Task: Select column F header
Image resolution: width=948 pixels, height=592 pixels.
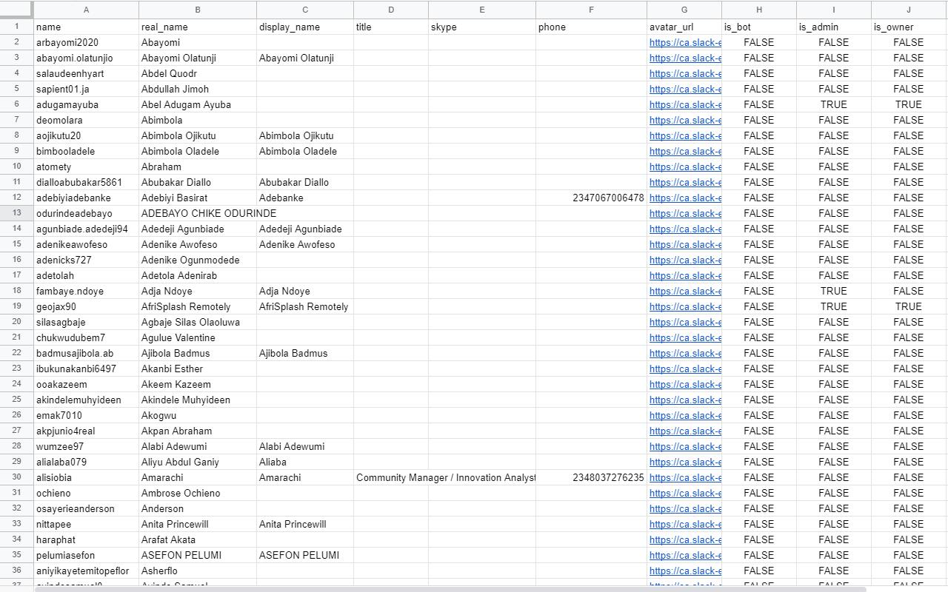Action: click(591, 10)
